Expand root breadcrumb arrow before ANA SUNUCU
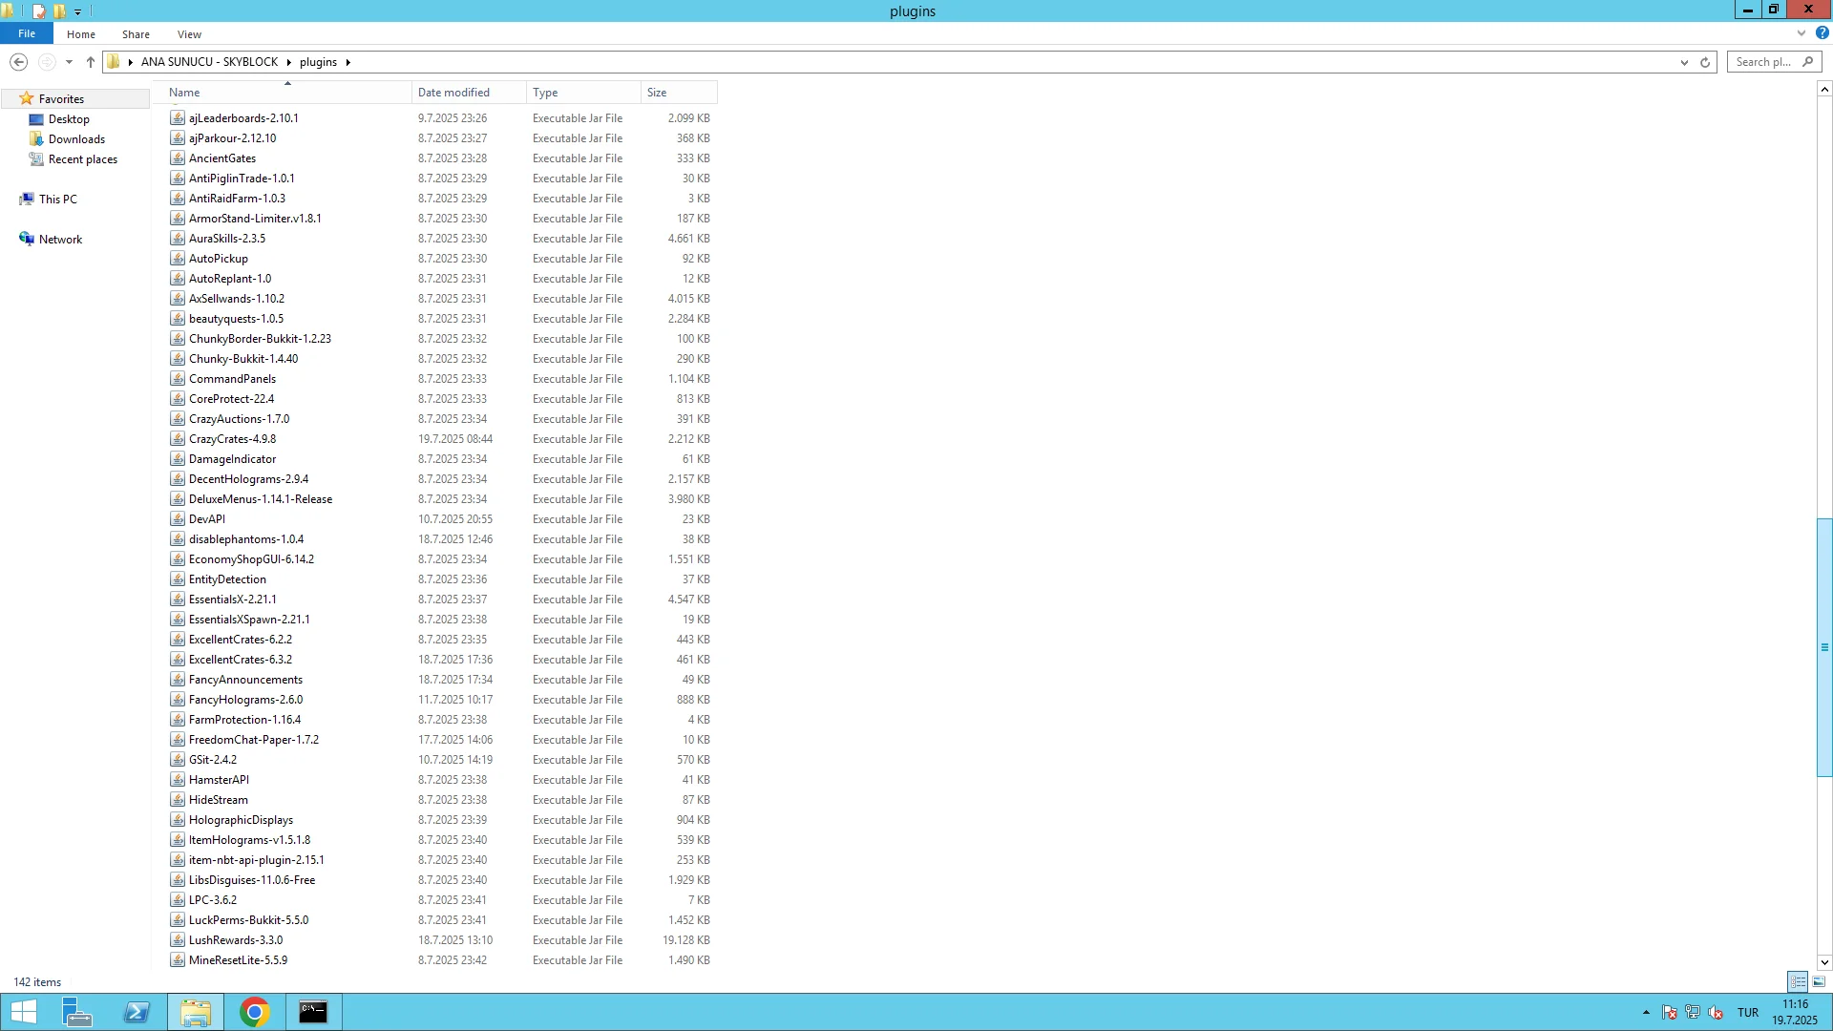Viewport: 1833px width, 1031px height. click(x=130, y=62)
